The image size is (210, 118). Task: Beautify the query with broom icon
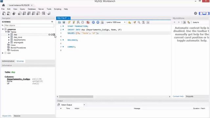point(135,22)
